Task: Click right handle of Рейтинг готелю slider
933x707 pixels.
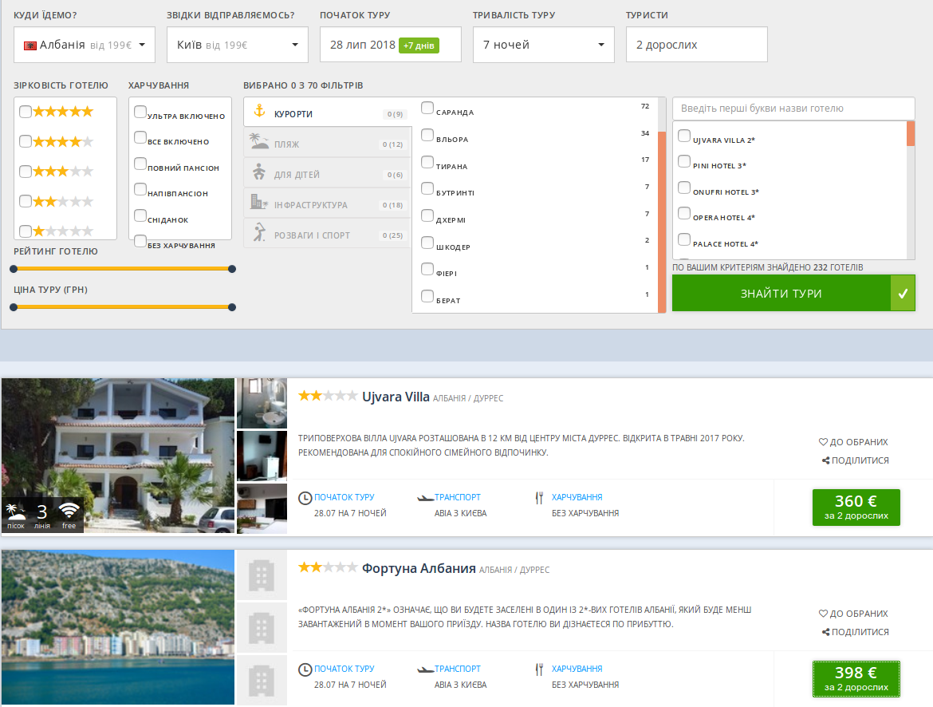Action: (x=232, y=269)
